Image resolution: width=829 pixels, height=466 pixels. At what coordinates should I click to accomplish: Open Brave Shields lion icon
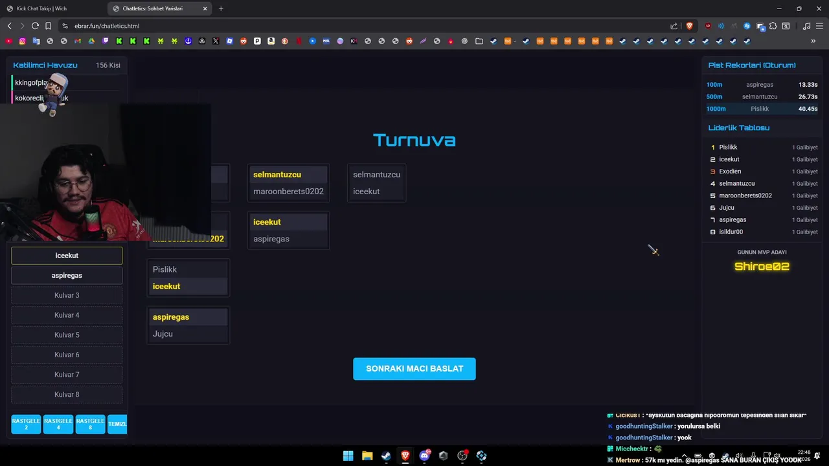(x=689, y=26)
